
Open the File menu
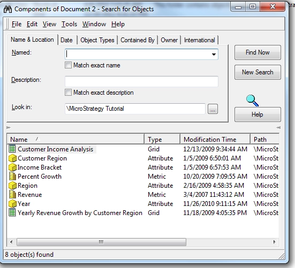(x=17, y=24)
